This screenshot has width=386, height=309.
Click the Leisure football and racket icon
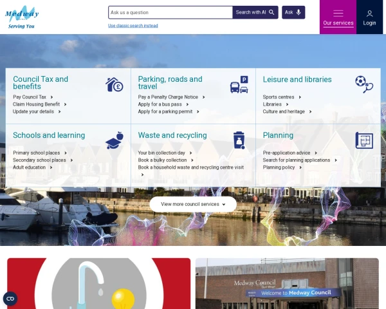point(364,84)
